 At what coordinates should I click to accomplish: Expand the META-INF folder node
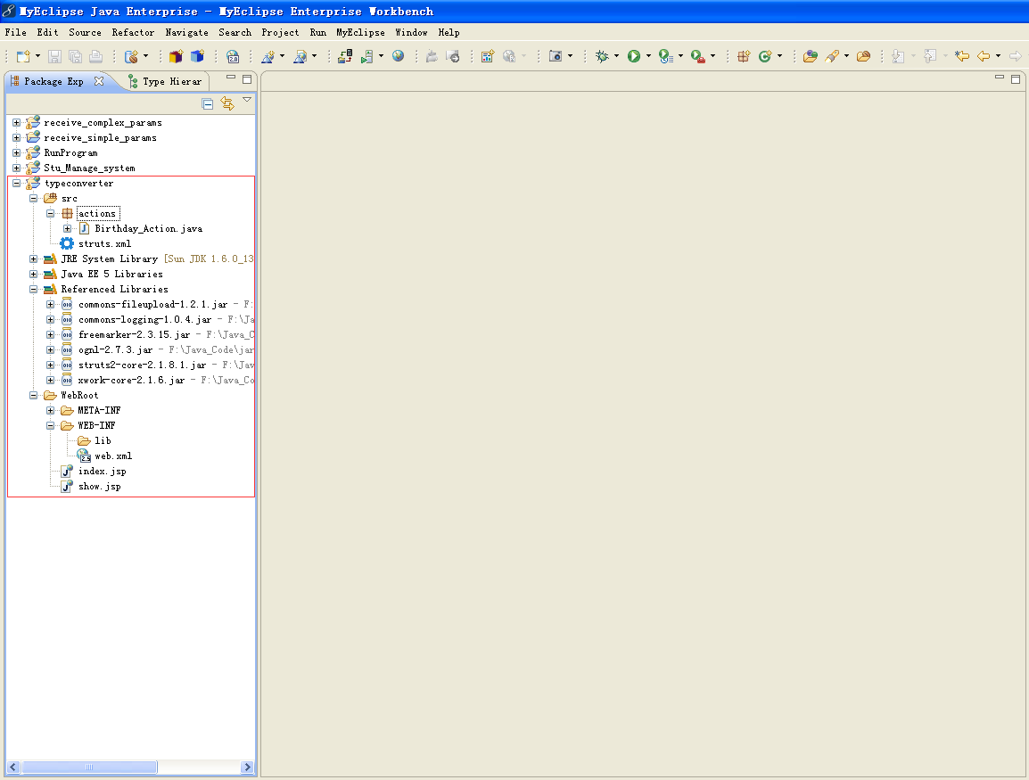point(51,411)
